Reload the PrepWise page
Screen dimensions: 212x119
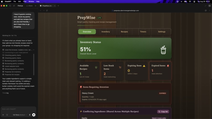click(47, 10)
